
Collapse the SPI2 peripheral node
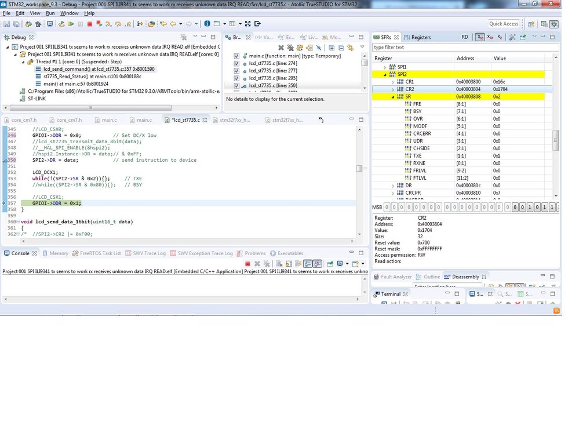coord(385,74)
